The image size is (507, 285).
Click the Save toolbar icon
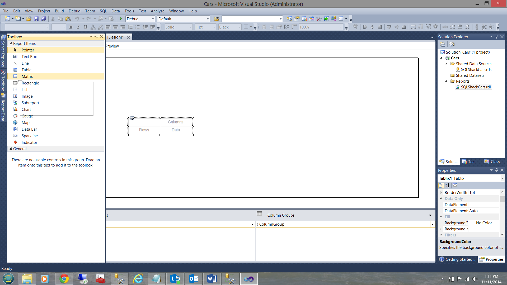(x=36, y=19)
